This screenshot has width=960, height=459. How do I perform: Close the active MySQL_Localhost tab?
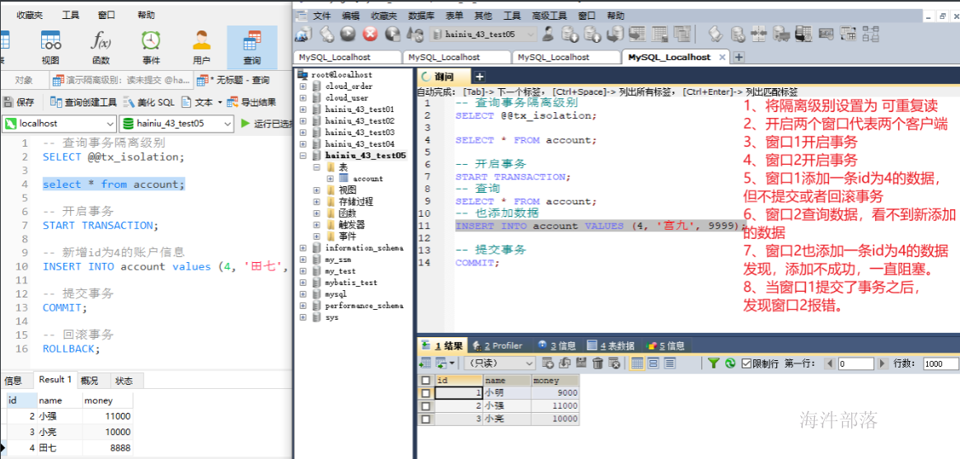point(723,57)
